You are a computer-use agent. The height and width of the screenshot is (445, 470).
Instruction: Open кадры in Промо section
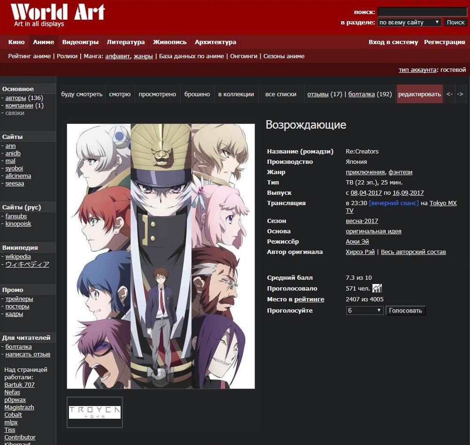14,314
